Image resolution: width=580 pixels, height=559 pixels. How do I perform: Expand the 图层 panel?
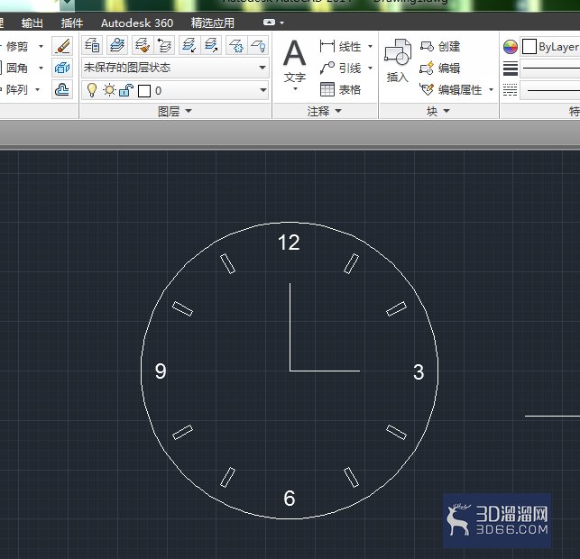tap(175, 111)
